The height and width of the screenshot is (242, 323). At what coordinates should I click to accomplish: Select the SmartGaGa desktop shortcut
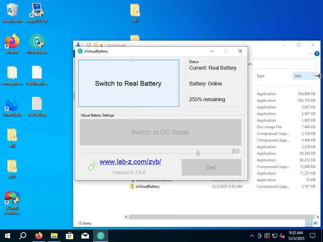(12, 107)
